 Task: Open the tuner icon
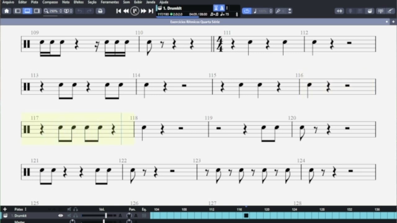381,11
